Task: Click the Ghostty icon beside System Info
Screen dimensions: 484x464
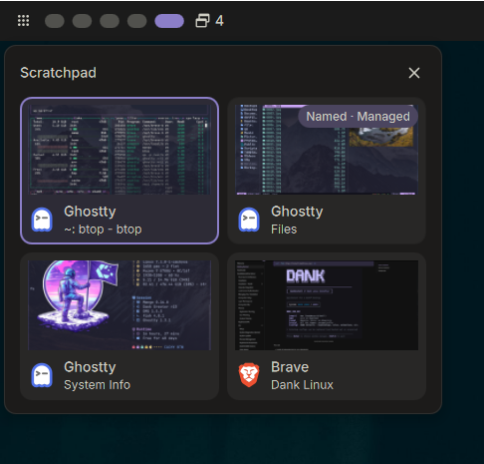Action: click(42, 375)
